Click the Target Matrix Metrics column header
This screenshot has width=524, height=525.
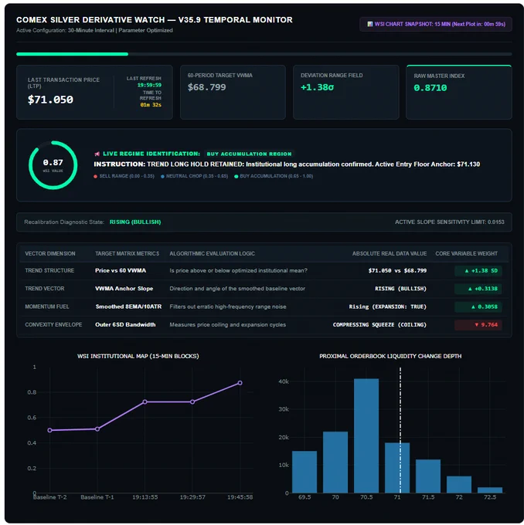pos(127,253)
